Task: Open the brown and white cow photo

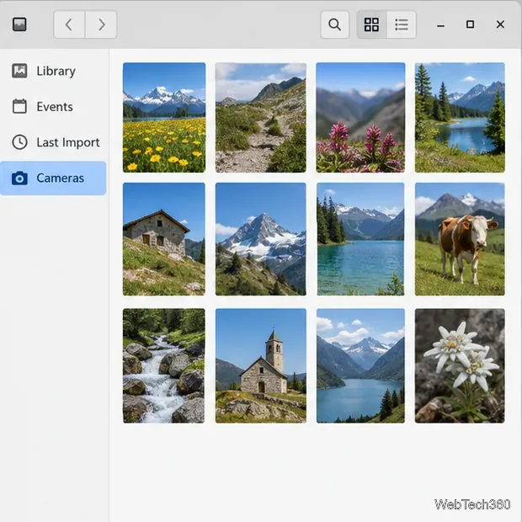Action: pyautogui.click(x=460, y=239)
